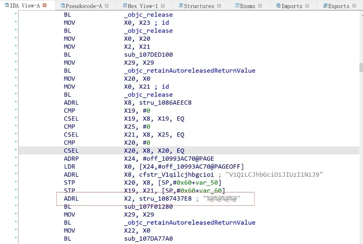Close the Pseudocode-A tab
The width and height of the screenshot is (363, 244).
click(x=106, y=6)
